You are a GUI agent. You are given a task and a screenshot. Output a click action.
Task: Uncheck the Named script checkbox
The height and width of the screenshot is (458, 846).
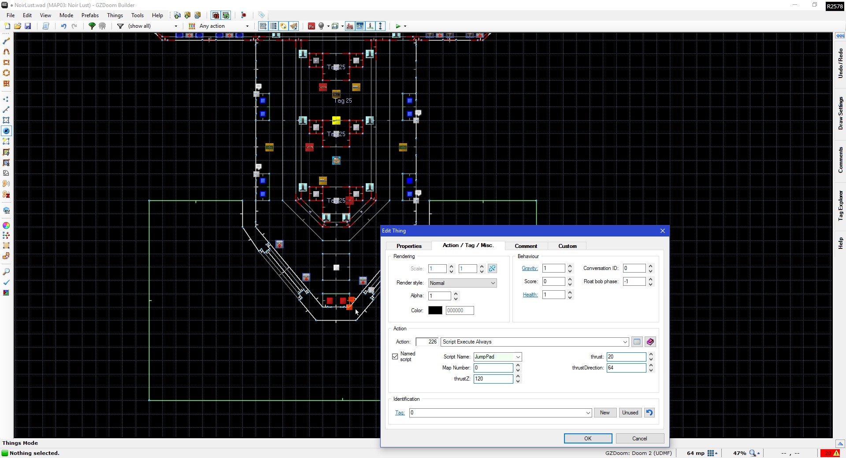395,357
